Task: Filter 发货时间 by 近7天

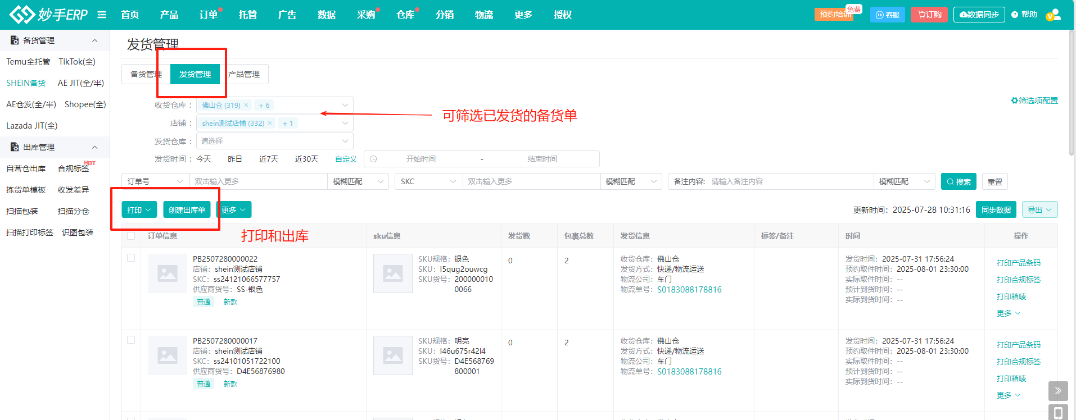Action: 269,159
